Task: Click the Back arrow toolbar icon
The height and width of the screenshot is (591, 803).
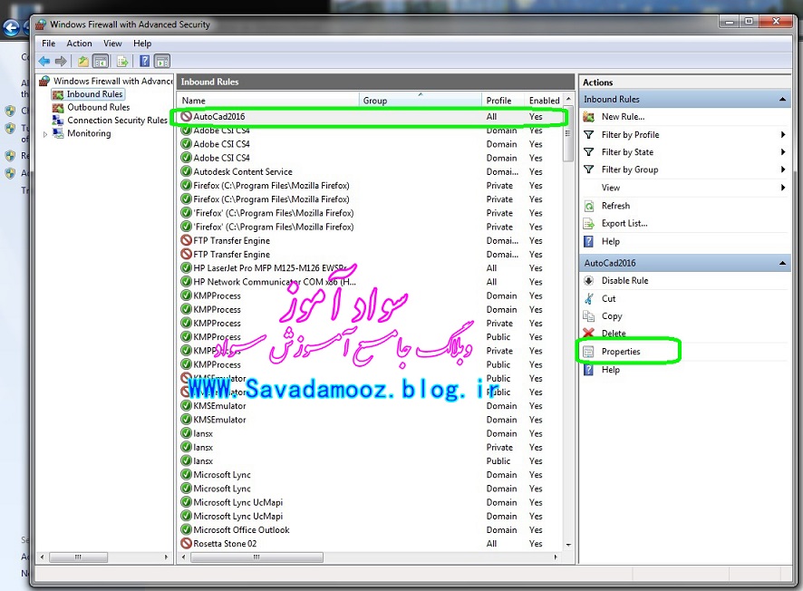Action: [44, 62]
